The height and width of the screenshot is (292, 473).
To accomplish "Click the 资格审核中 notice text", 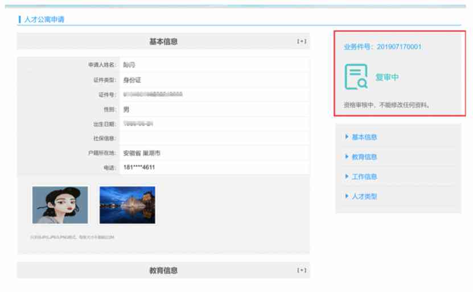I will pyautogui.click(x=386, y=105).
